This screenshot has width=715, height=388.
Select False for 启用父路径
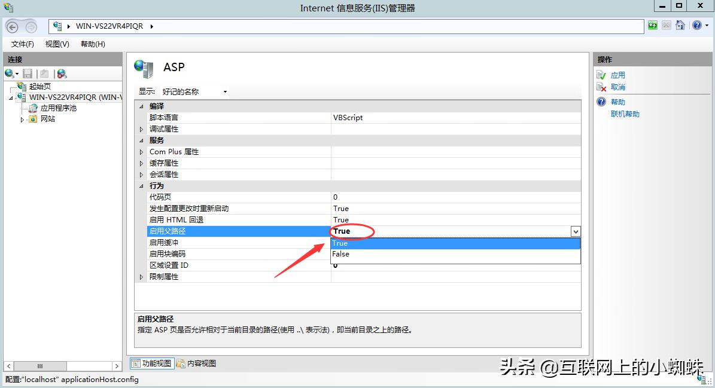(359, 254)
